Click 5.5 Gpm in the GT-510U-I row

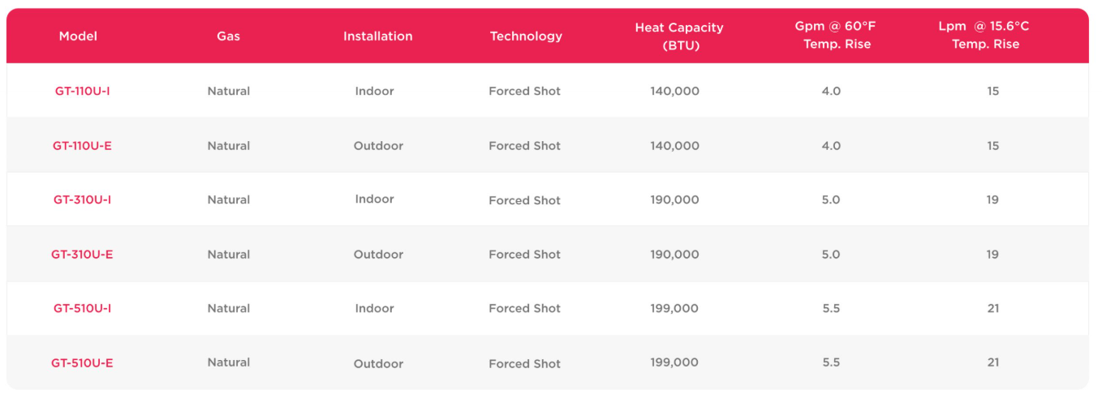831,308
